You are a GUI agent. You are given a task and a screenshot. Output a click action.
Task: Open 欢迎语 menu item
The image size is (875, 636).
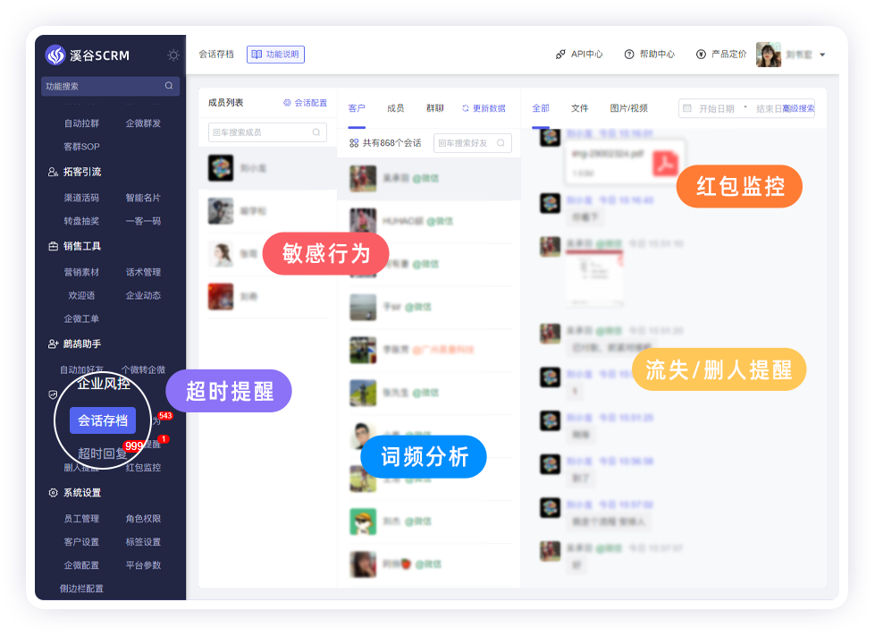[x=81, y=295]
